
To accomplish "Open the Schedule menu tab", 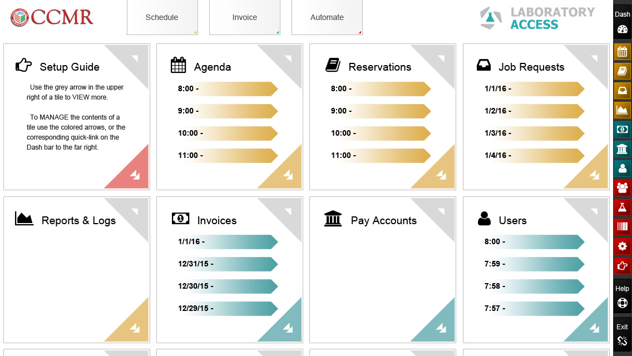I will [162, 17].
